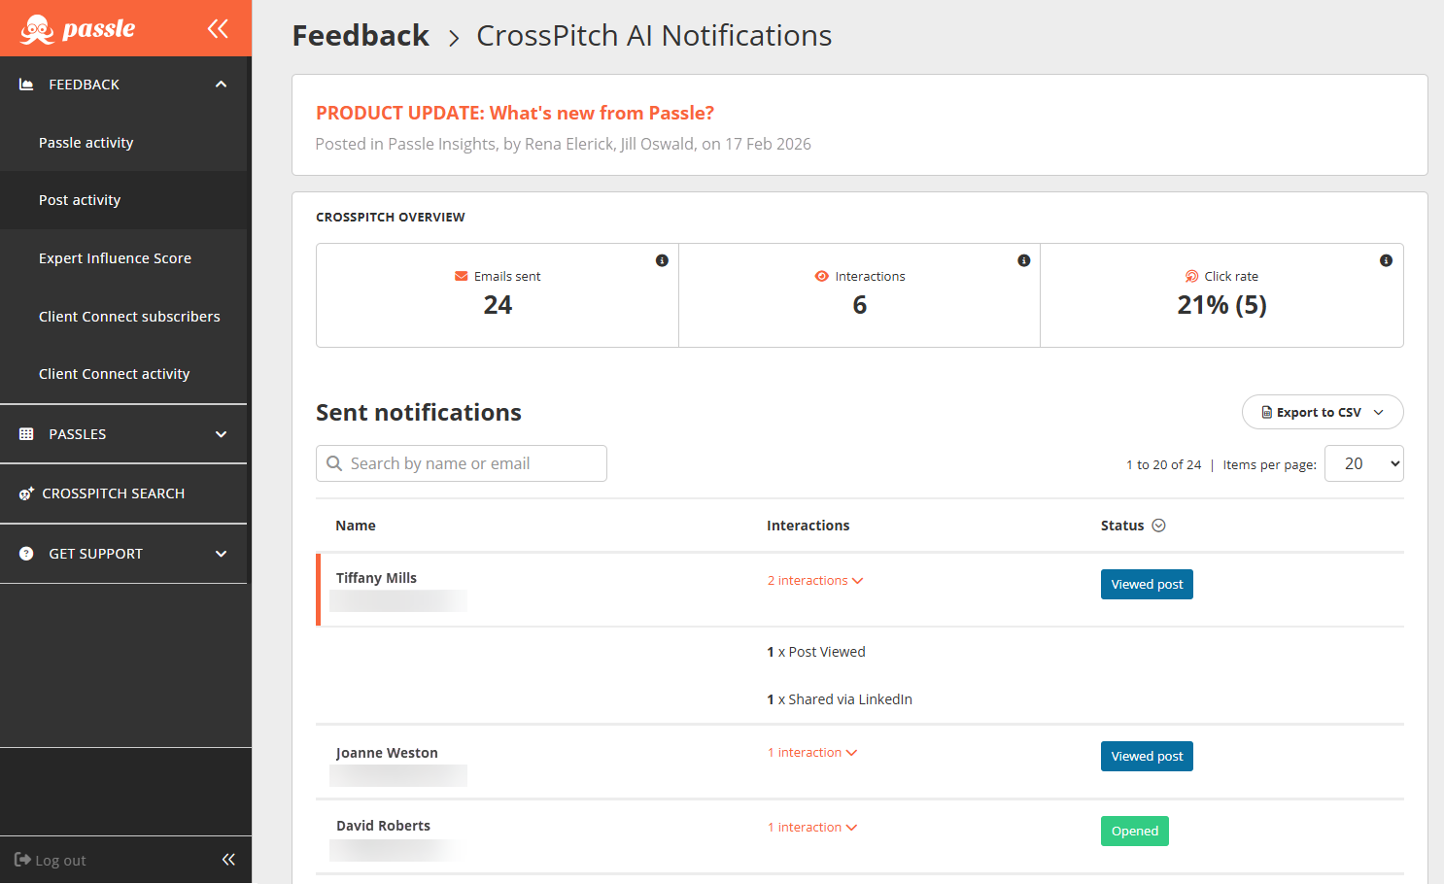The height and width of the screenshot is (884, 1444).
Task: Collapse Tiffany Mills' 2 interactions list
Action: pos(815,581)
